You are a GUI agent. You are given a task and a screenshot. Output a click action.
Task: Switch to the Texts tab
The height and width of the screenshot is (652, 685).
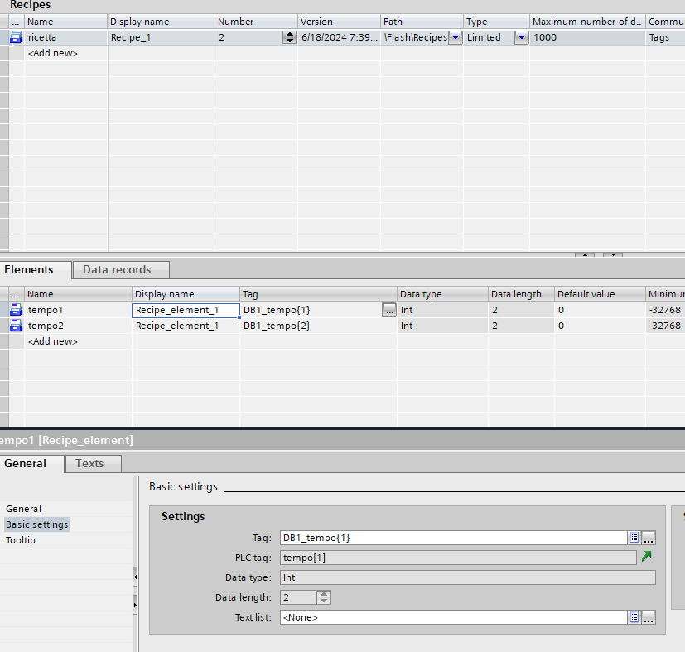tap(89, 464)
